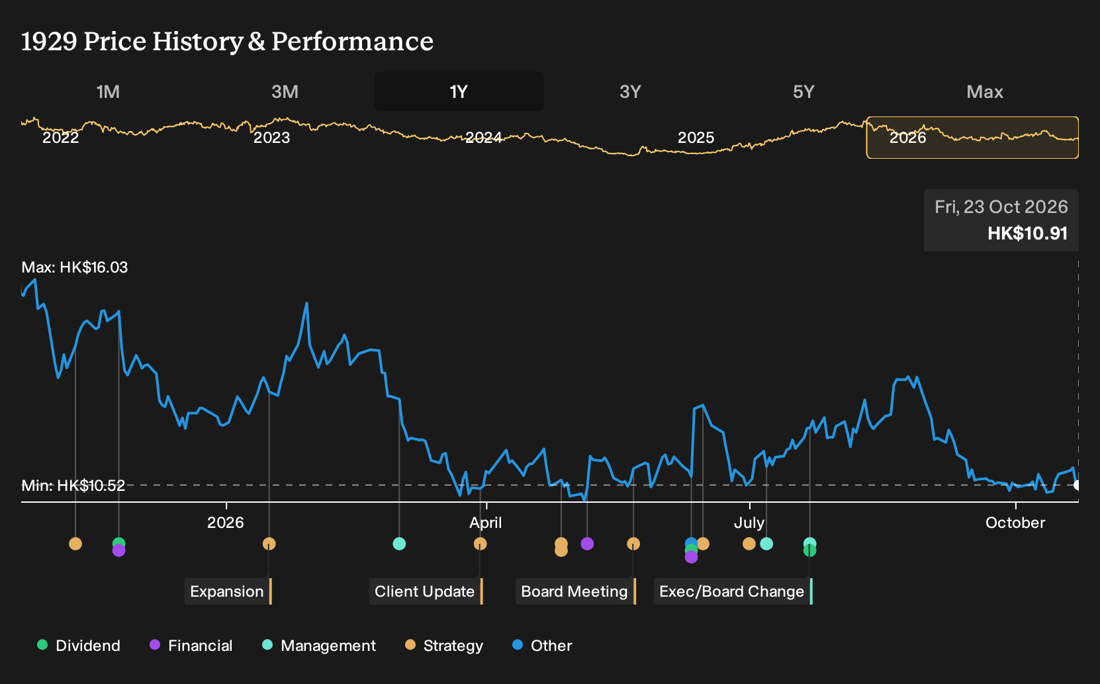Click 2022 on the overview mini chart

click(60, 138)
